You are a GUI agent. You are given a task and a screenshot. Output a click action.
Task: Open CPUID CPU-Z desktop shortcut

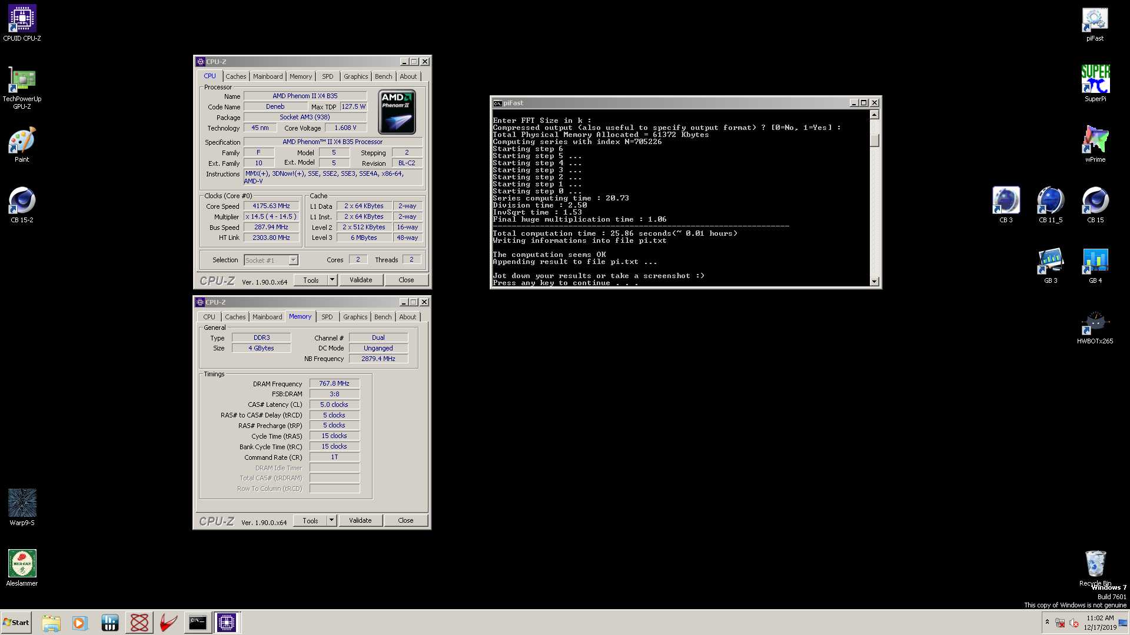(x=22, y=24)
